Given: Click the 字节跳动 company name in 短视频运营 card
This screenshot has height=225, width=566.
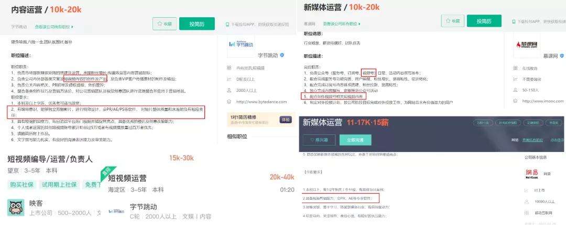Looking at the screenshot, I should tap(143, 207).
